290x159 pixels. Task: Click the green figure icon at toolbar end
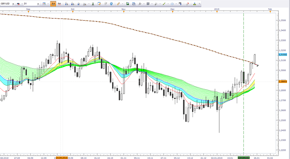click(x=195, y=4)
